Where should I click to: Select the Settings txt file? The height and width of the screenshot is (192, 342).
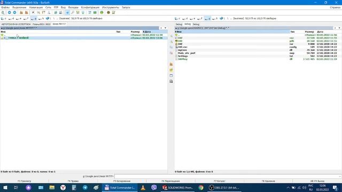pos(258,56)
